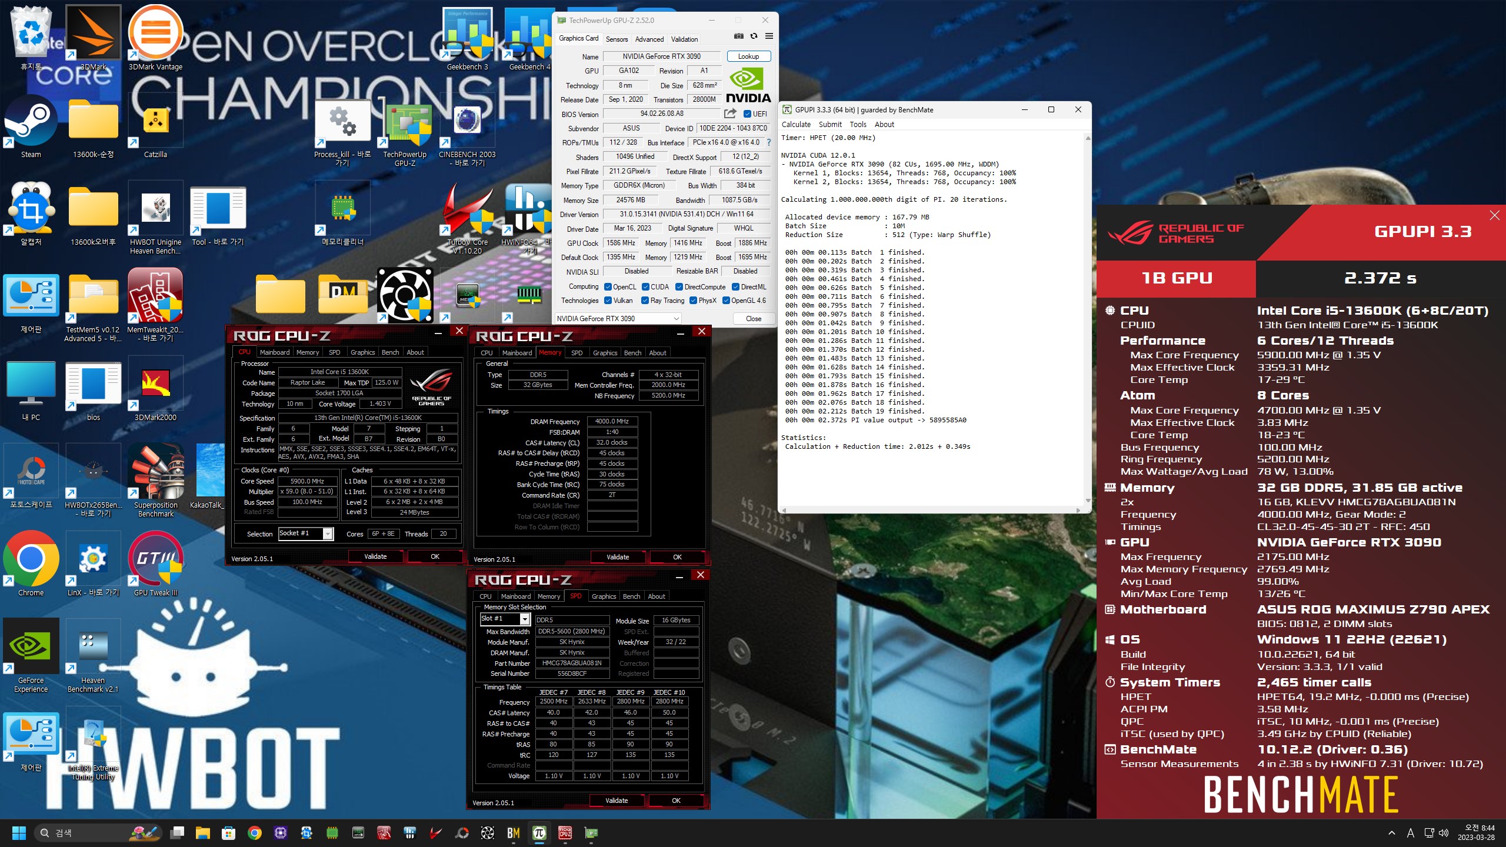Open the 3DMark Vantage desktop icon

click(155, 39)
